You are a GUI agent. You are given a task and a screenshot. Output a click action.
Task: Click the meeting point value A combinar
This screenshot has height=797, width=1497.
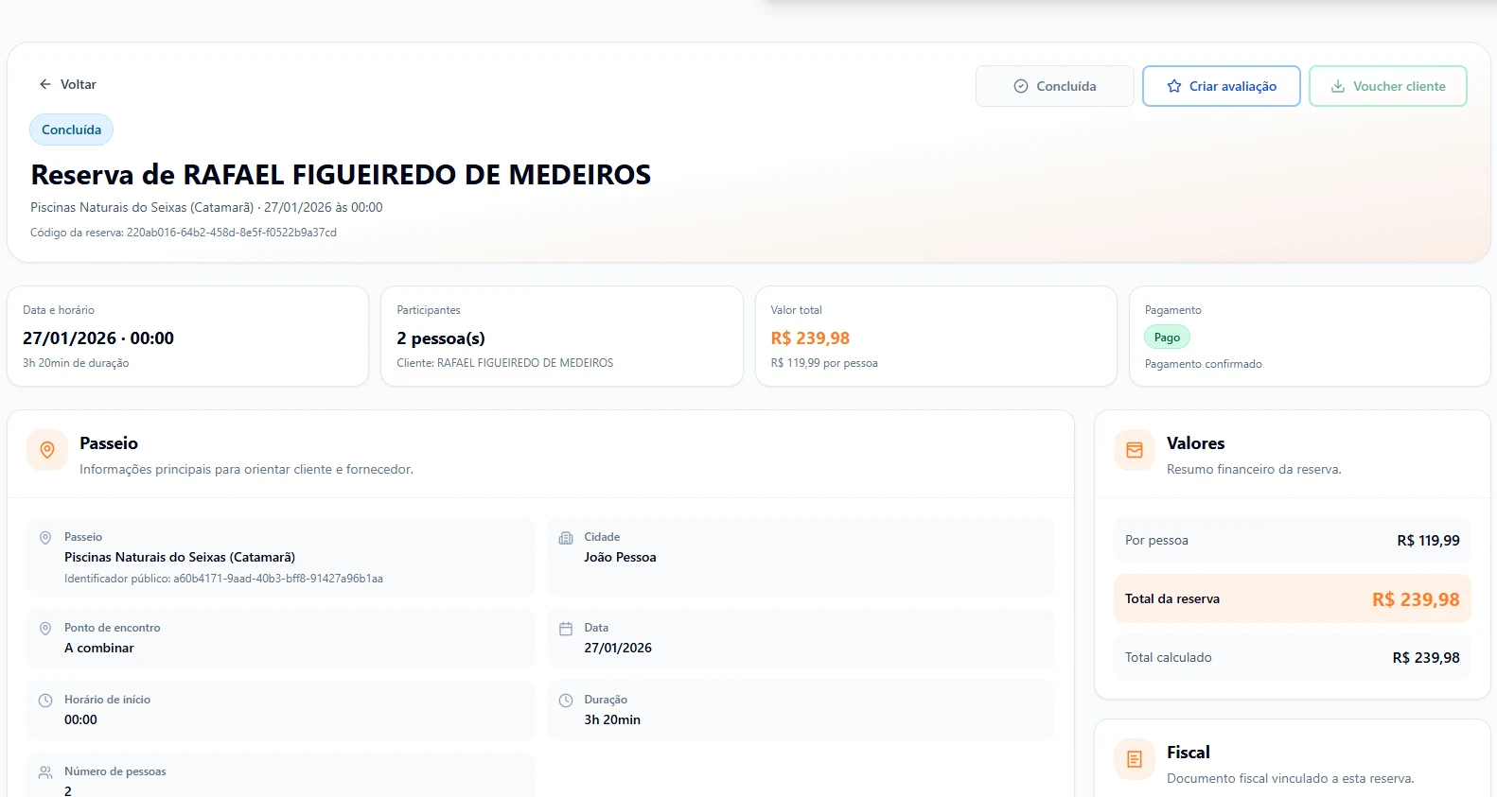[99, 649]
